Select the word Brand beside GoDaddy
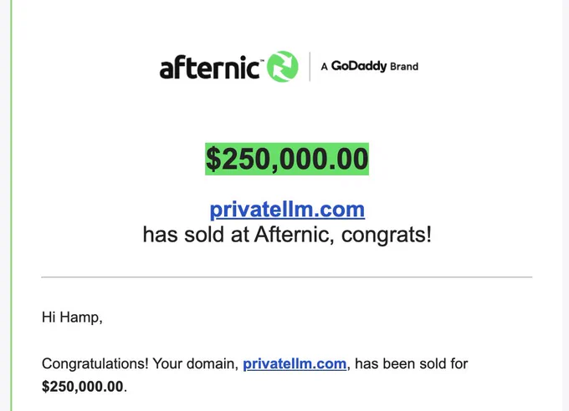The width and height of the screenshot is (569, 411). tap(404, 67)
